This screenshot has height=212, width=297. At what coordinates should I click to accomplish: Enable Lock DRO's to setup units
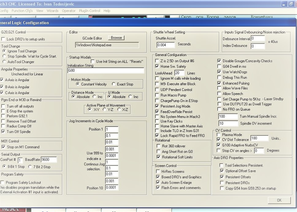pos(3,39)
